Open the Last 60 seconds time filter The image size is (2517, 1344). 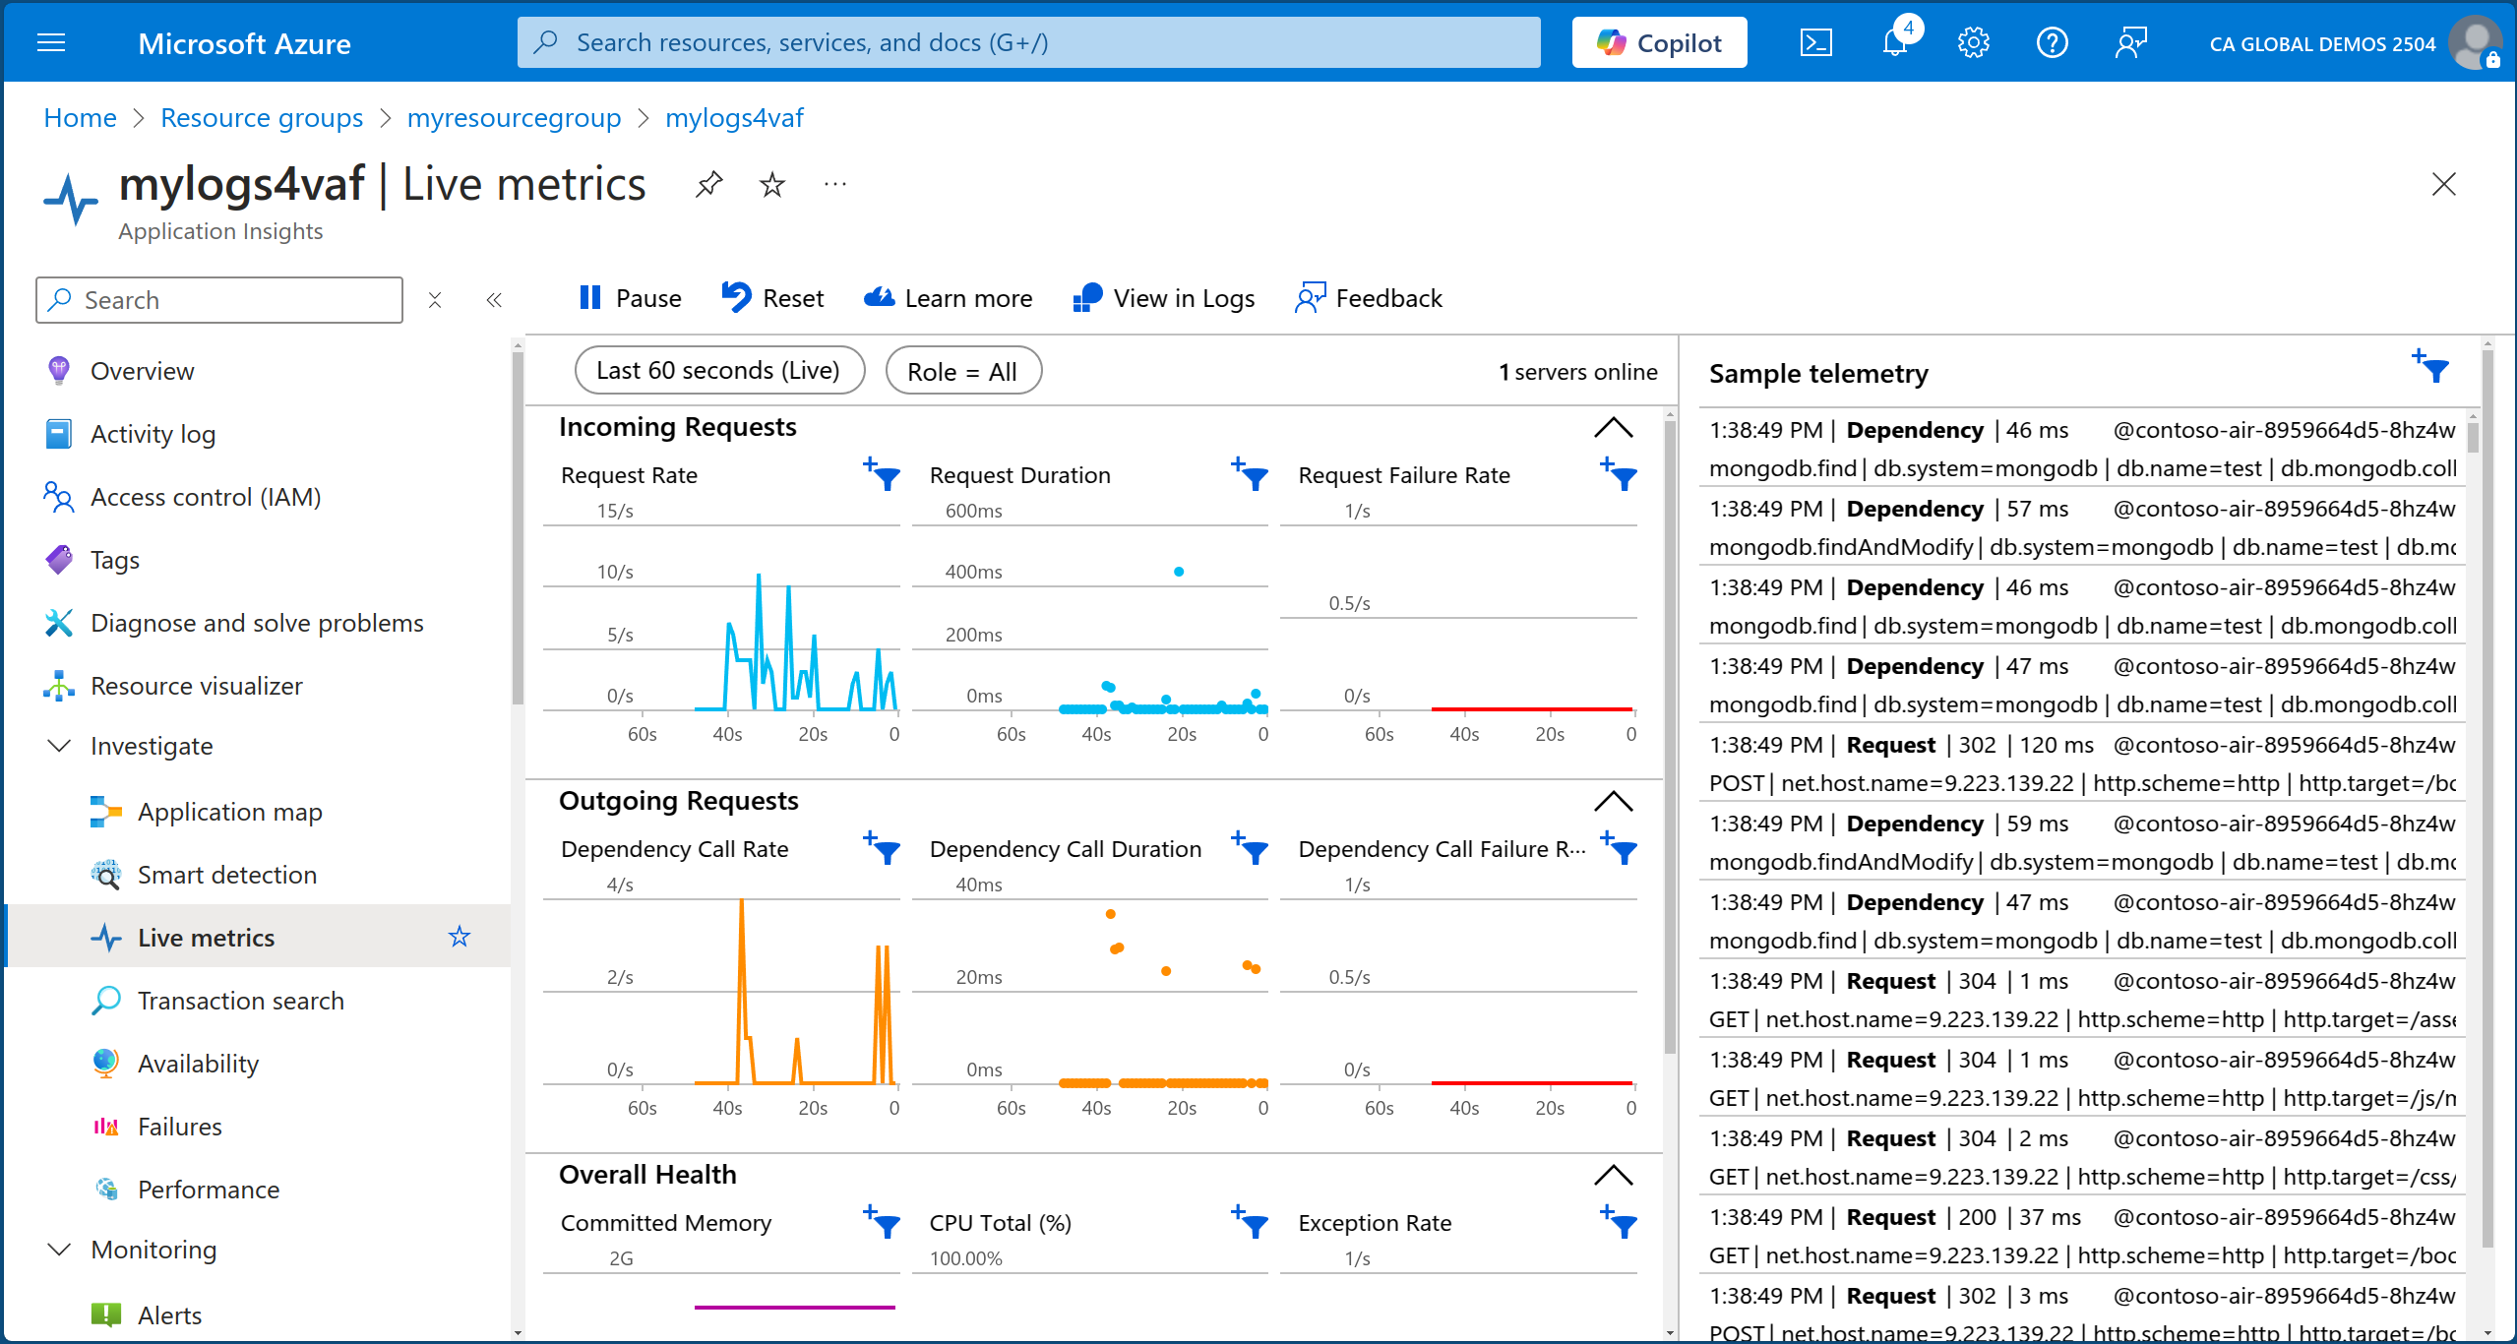719,371
